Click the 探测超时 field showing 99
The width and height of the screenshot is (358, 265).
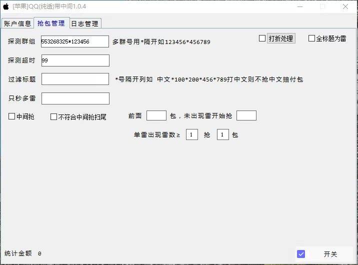pos(75,60)
